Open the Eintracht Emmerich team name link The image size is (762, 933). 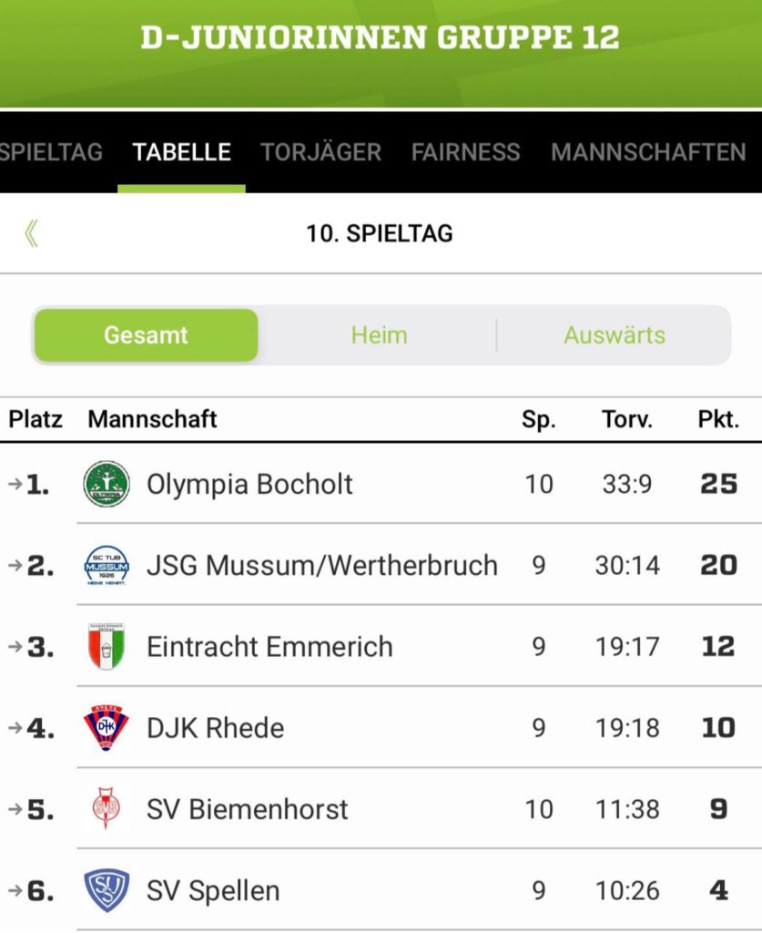coord(269,647)
